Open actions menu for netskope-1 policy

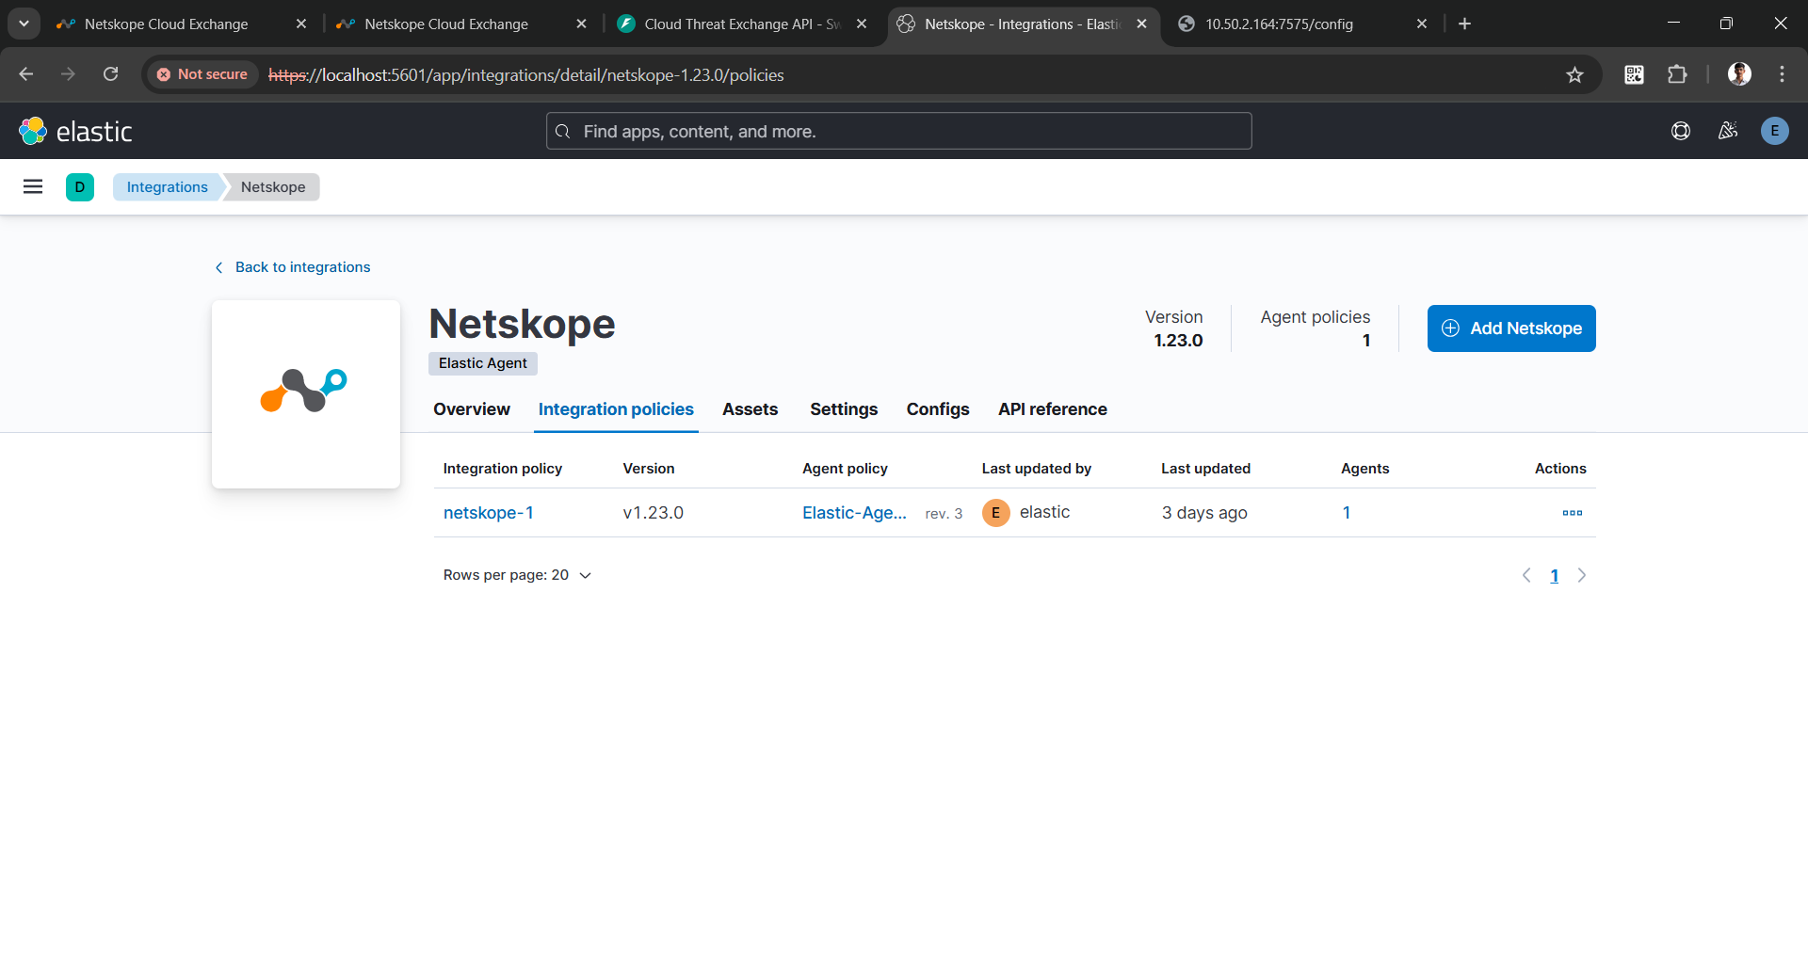pos(1573,513)
